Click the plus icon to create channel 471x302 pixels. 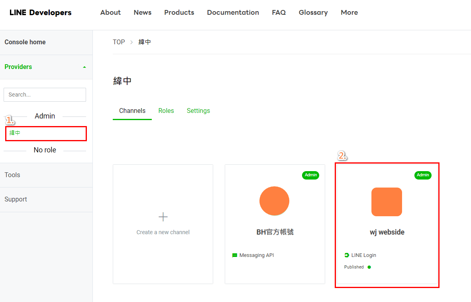[x=163, y=217]
